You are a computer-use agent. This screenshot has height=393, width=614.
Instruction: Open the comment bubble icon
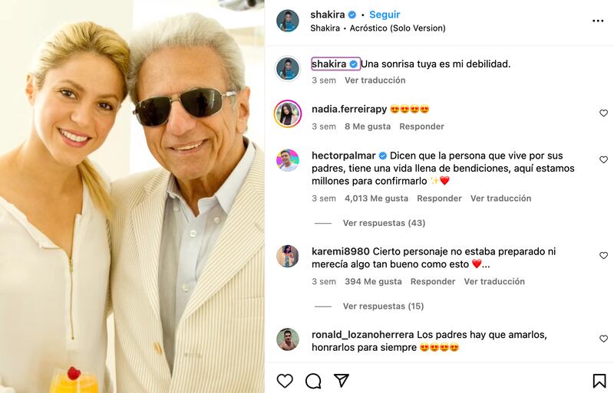coord(313,381)
